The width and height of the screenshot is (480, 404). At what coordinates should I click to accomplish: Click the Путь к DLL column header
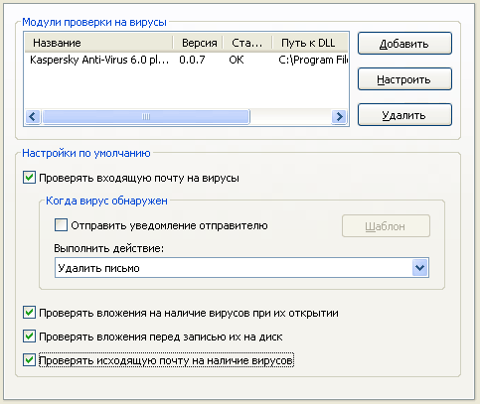(x=310, y=43)
